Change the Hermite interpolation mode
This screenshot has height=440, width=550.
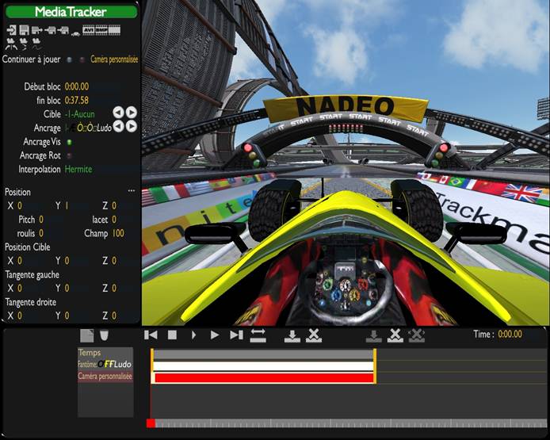coord(78,170)
